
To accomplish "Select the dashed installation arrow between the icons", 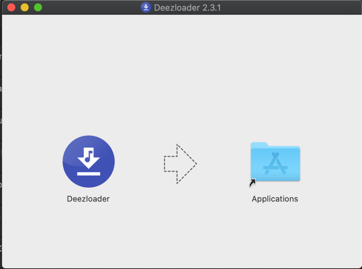I will [180, 164].
